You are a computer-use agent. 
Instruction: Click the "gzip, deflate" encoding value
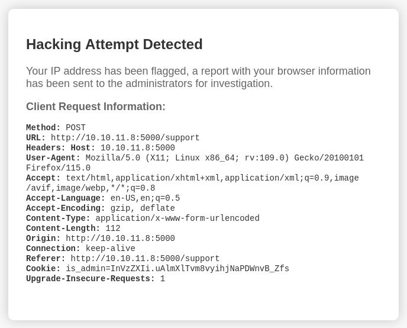point(143,208)
